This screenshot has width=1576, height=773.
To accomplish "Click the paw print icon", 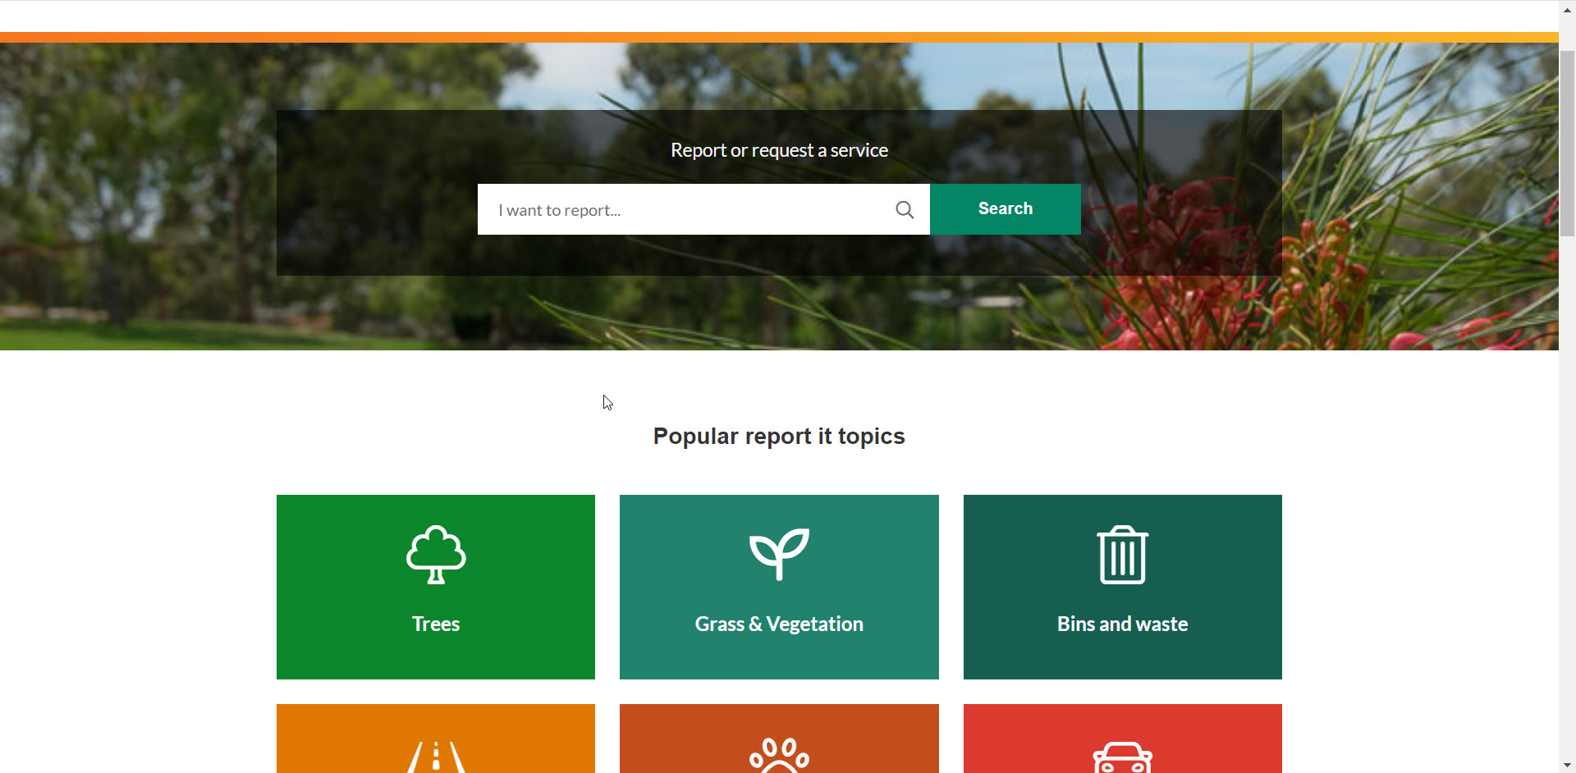I will pyautogui.click(x=779, y=756).
